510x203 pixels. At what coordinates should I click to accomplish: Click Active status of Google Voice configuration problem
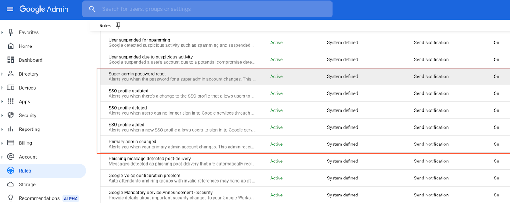click(276, 178)
